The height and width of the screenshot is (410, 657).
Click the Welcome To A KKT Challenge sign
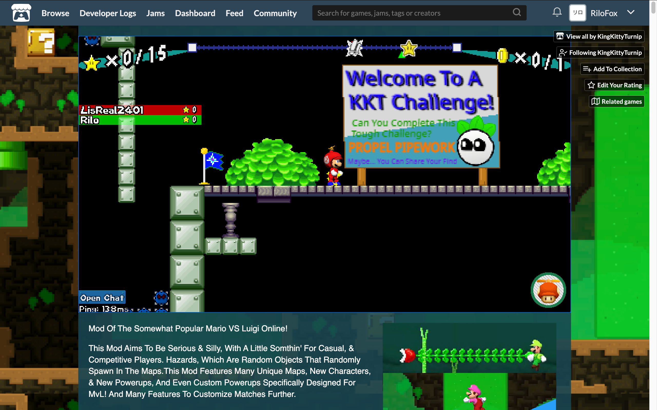click(421, 117)
